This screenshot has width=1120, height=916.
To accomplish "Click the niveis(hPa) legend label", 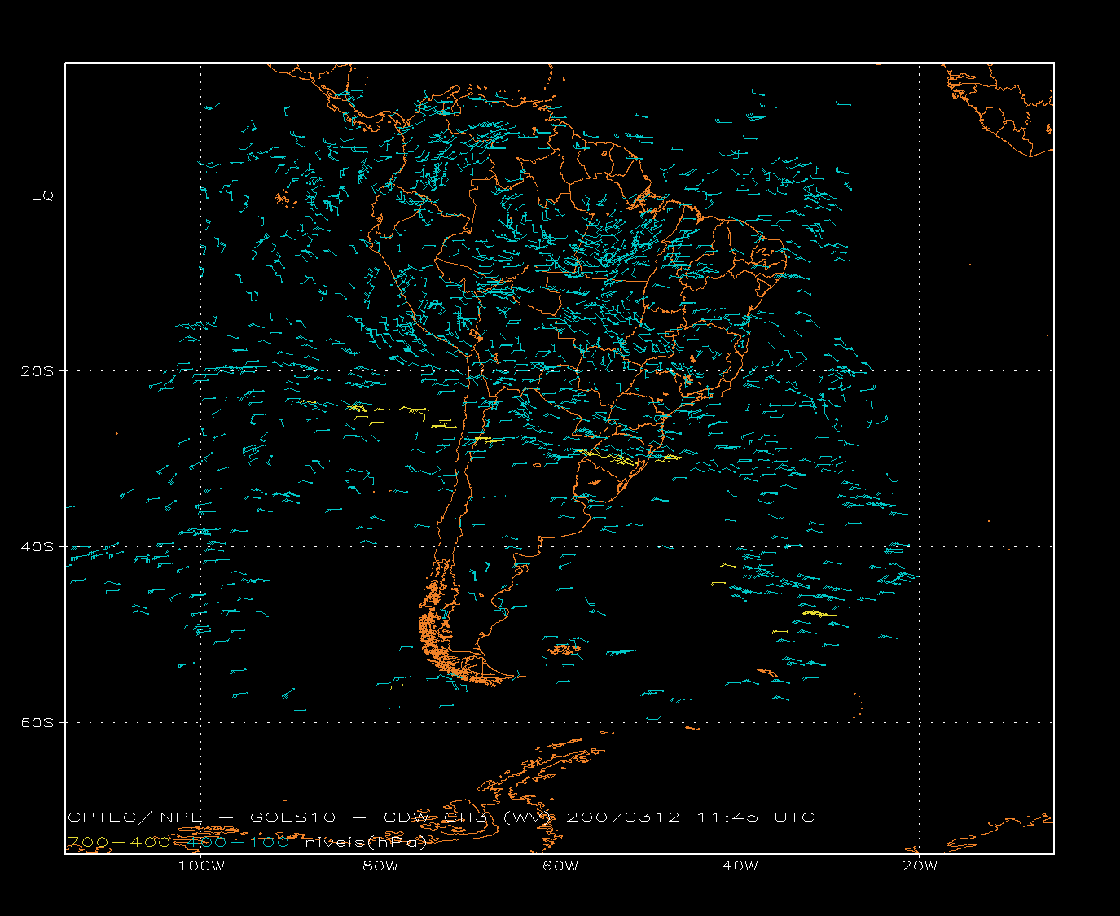I will (x=366, y=843).
